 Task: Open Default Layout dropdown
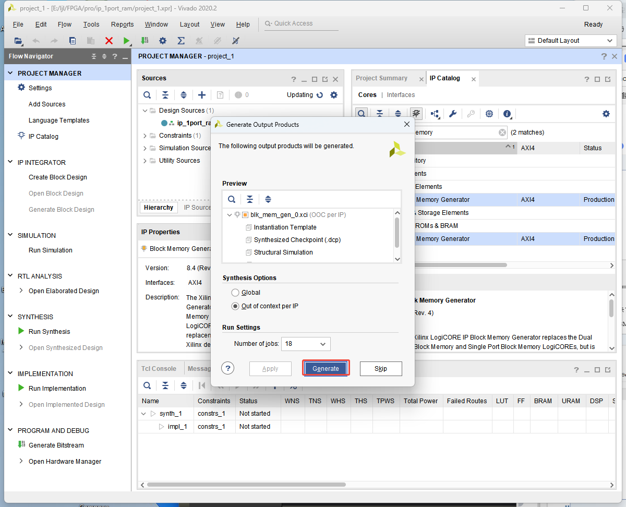coord(571,41)
